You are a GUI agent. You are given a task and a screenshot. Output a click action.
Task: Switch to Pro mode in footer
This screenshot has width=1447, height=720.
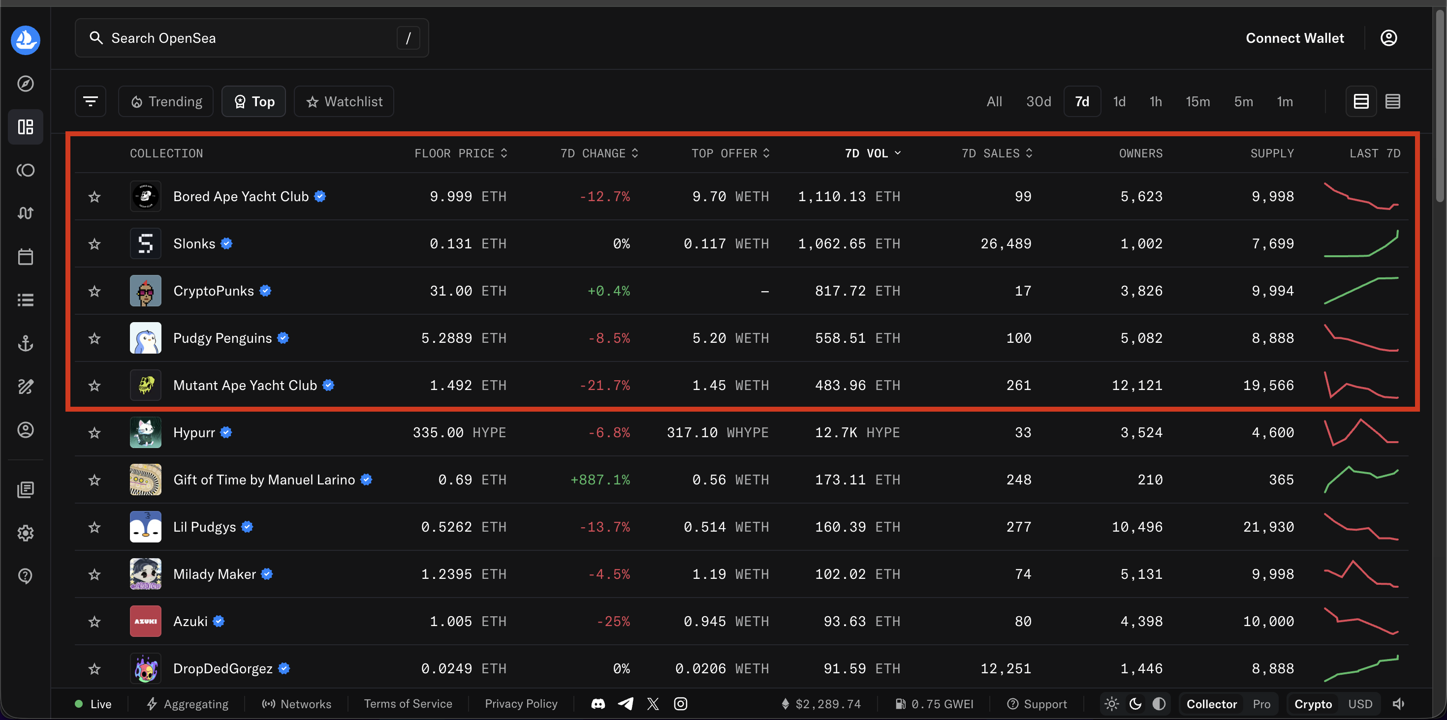[x=1261, y=704]
